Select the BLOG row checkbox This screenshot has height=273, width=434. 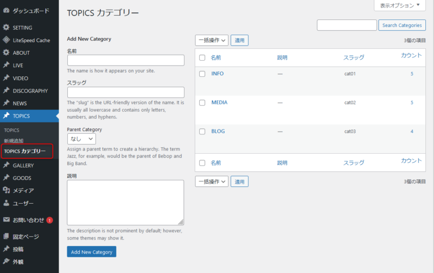pos(202,131)
